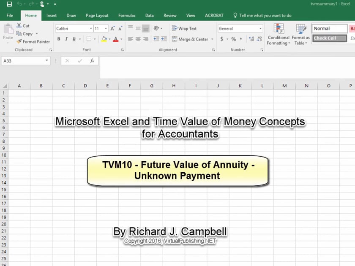The height and width of the screenshot is (266, 355).
Task: Click the Borders icon
Action: [x=89, y=39]
